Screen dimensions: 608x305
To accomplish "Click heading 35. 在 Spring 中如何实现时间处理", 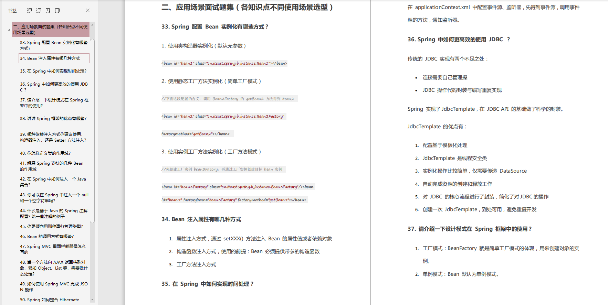I will click(208, 284).
